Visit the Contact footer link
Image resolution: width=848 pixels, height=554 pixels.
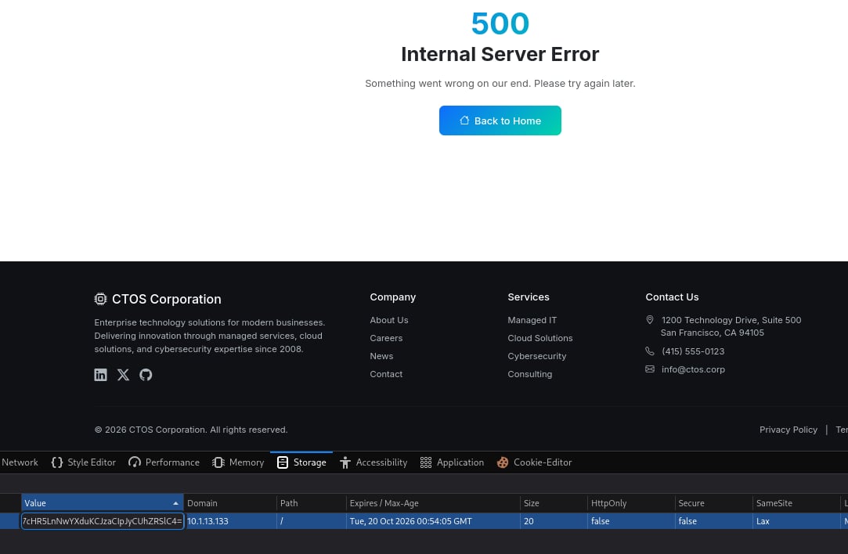pos(386,374)
